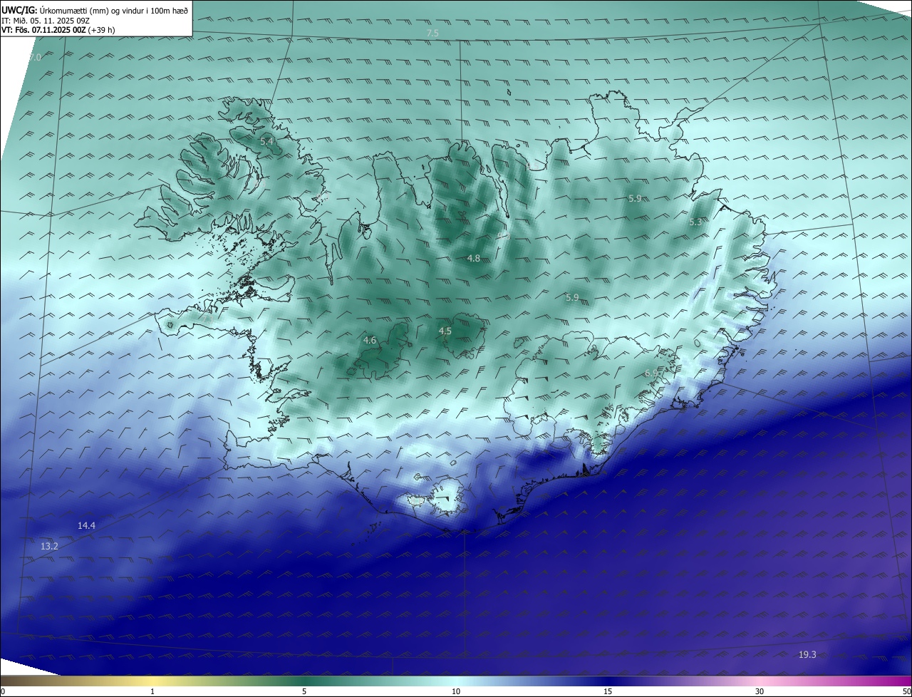Click the 19.3 value in the corner
The width and height of the screenshot is (912, 697).
point(807,654)
